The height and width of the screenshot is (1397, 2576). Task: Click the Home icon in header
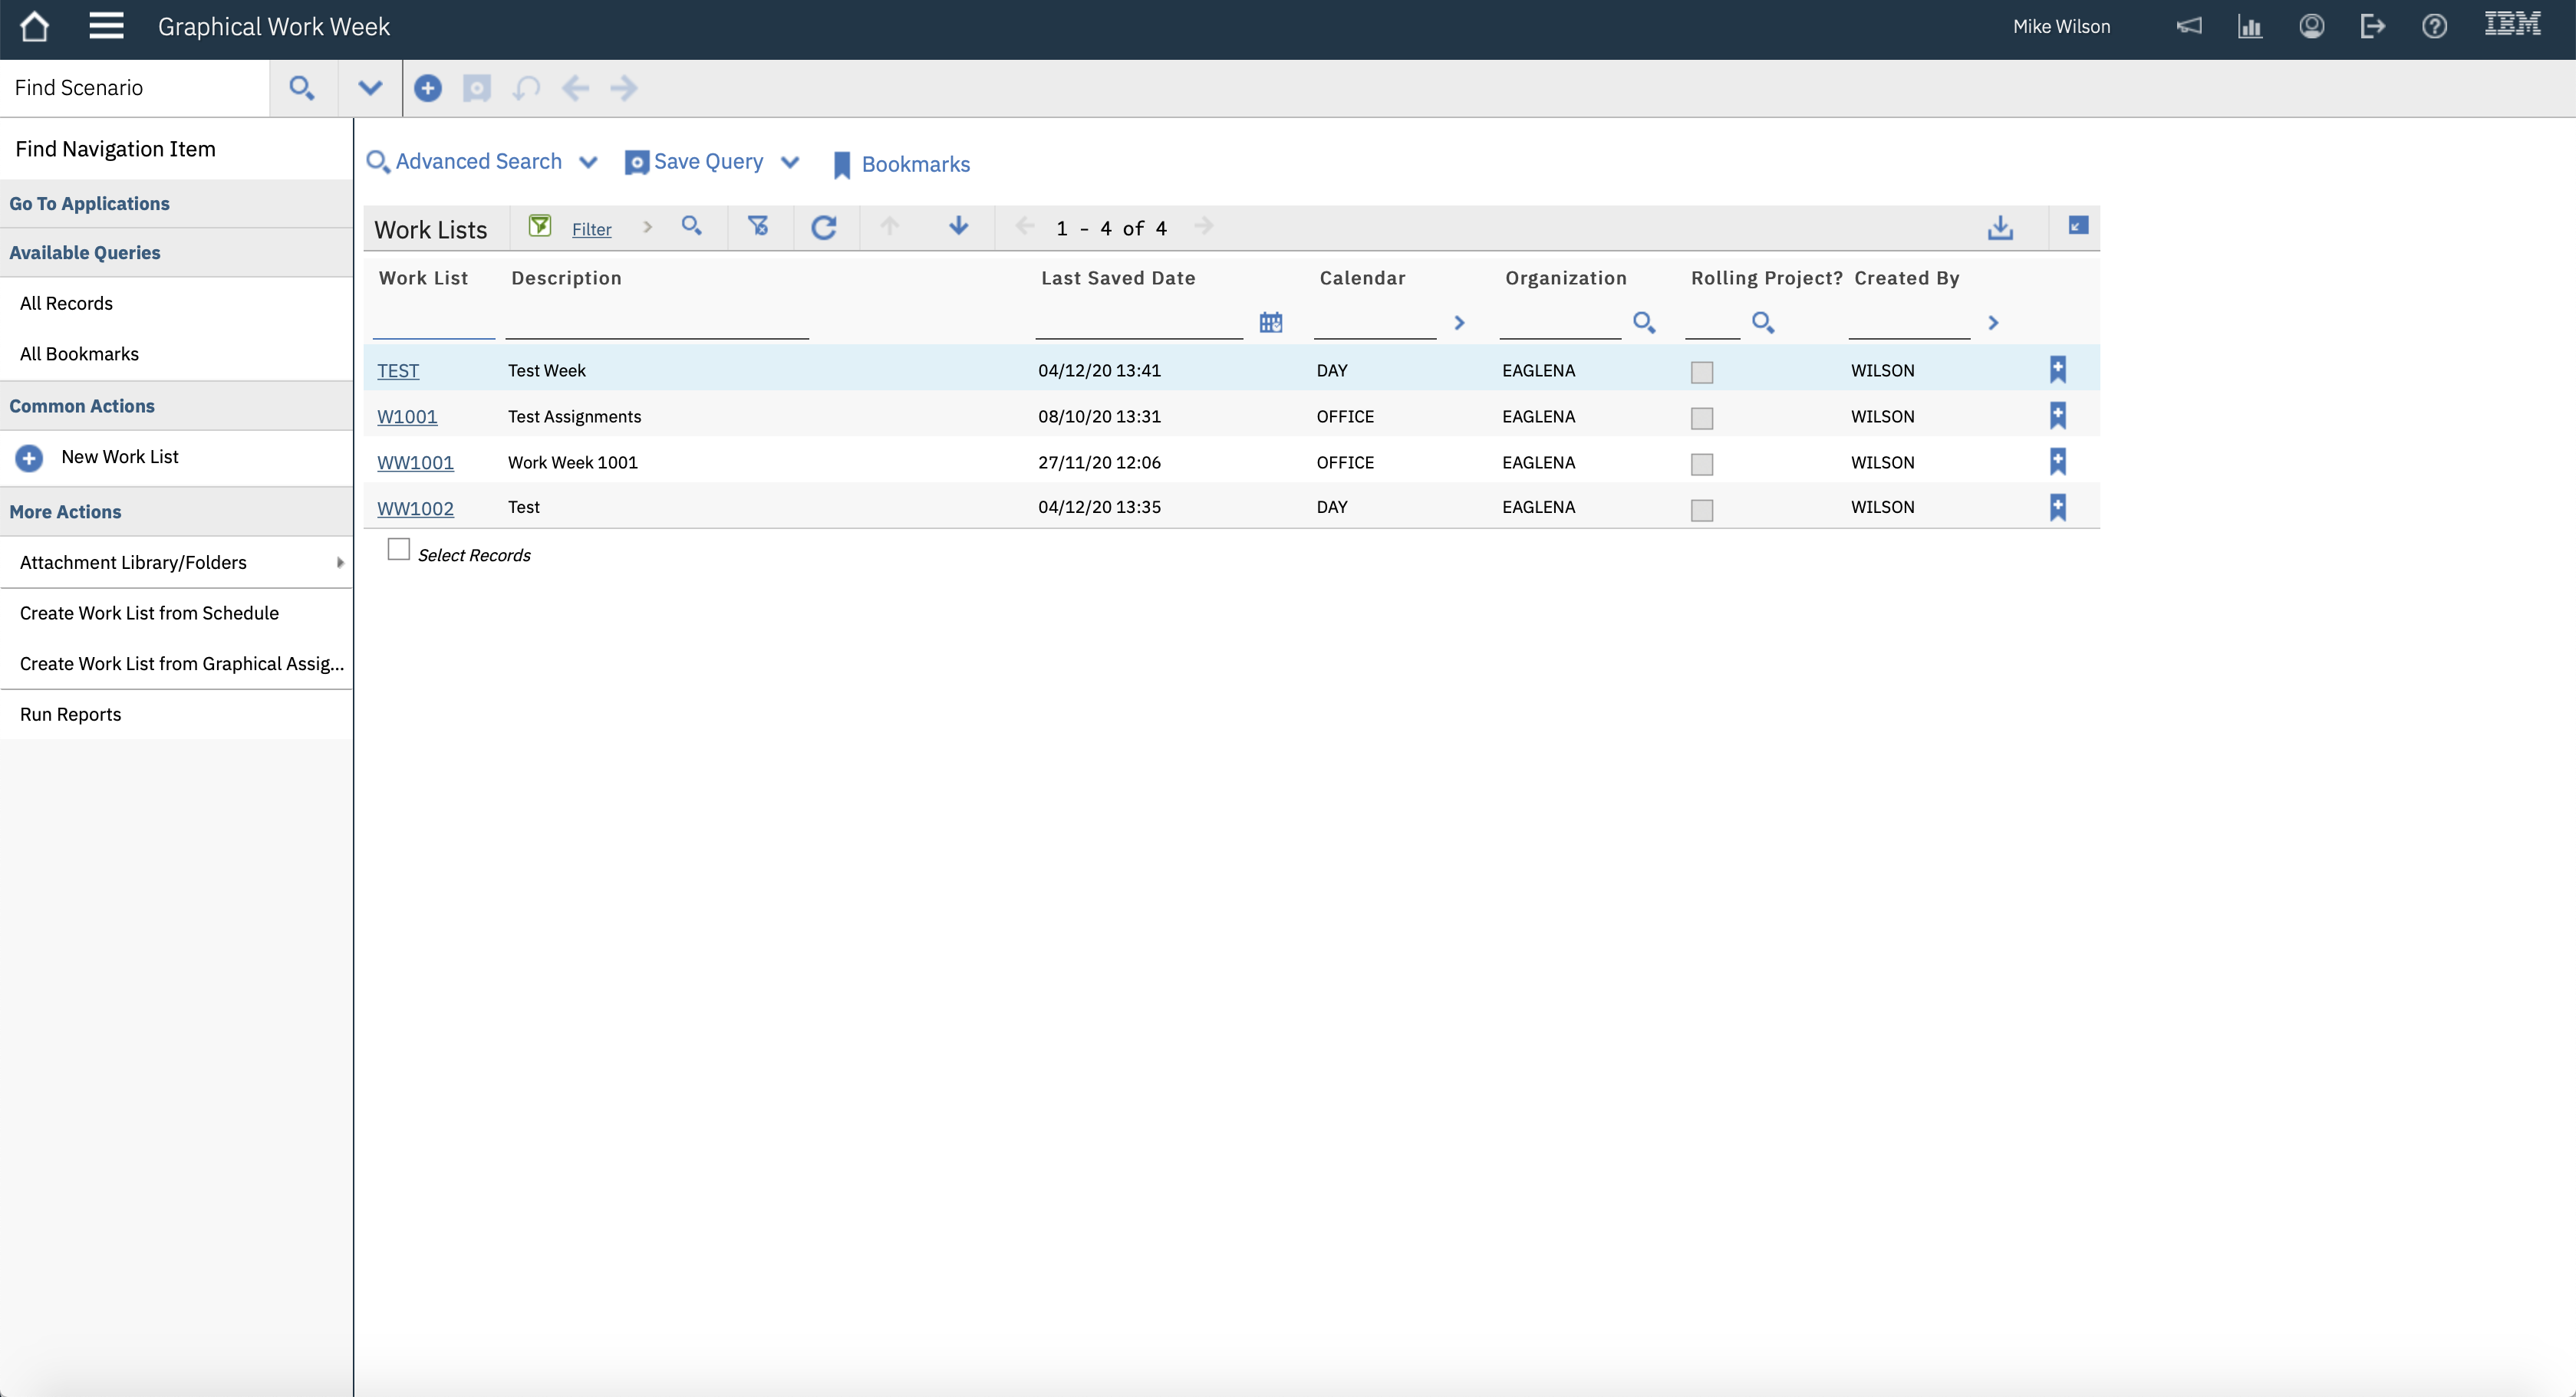pos(34,27)
